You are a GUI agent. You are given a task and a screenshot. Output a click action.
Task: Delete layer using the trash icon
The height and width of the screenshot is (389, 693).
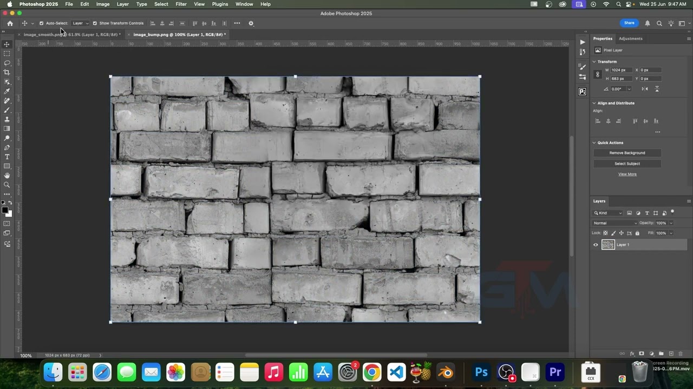(x=681, y=354)
